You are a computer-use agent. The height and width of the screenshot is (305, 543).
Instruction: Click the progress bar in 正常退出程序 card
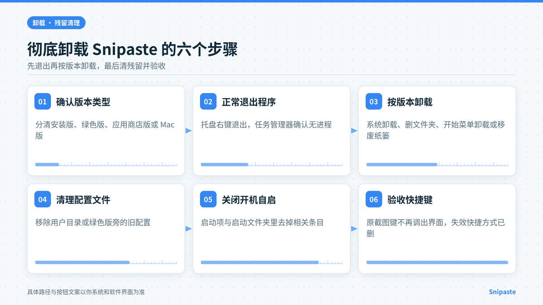tap(271, 164)
